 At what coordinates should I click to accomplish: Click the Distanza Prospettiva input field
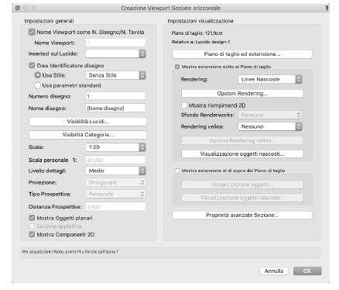point(115,207)
